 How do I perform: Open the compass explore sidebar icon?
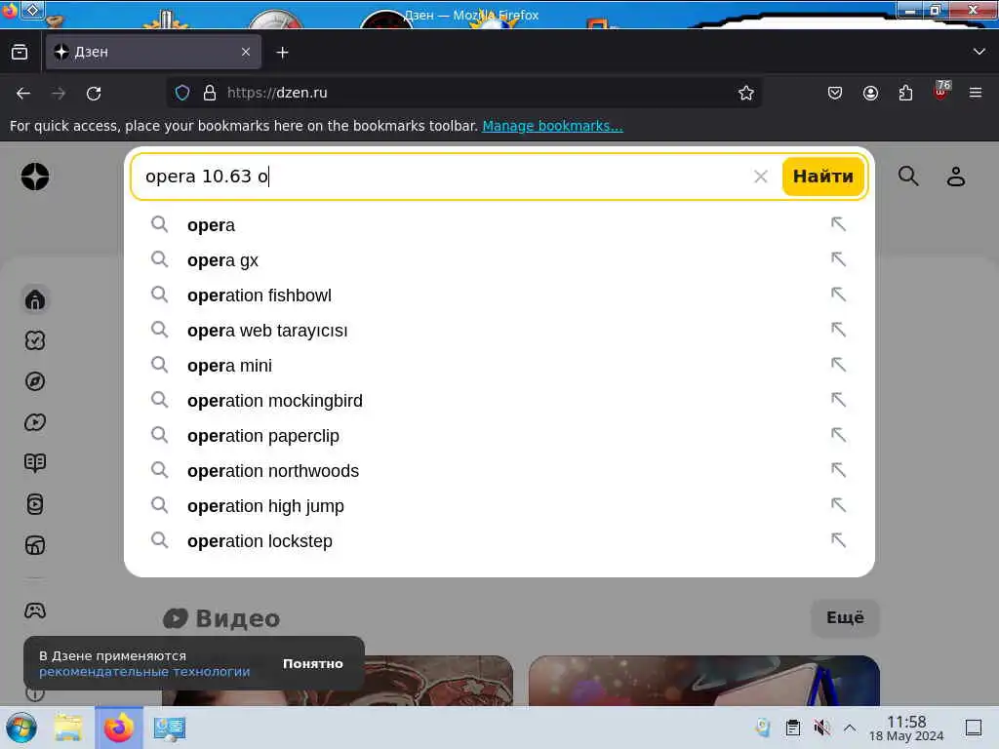pyautogui.click(x=35, y=381)
